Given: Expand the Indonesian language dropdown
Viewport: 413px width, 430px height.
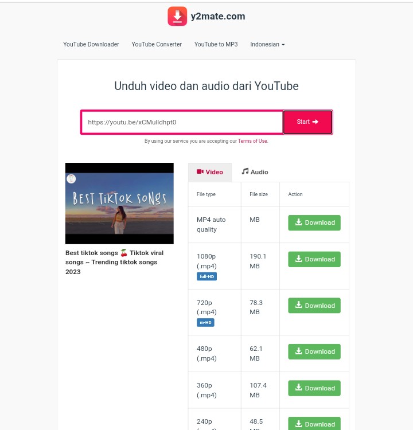Looking at the screenshot, I should pos(267,44).
